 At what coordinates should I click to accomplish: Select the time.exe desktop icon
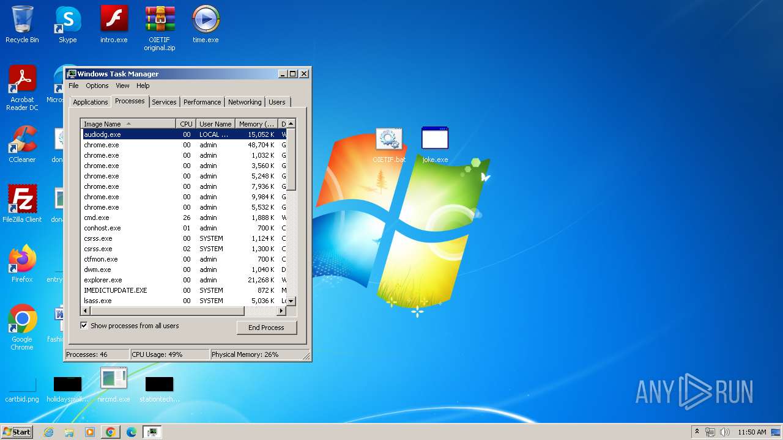point(206,24)
